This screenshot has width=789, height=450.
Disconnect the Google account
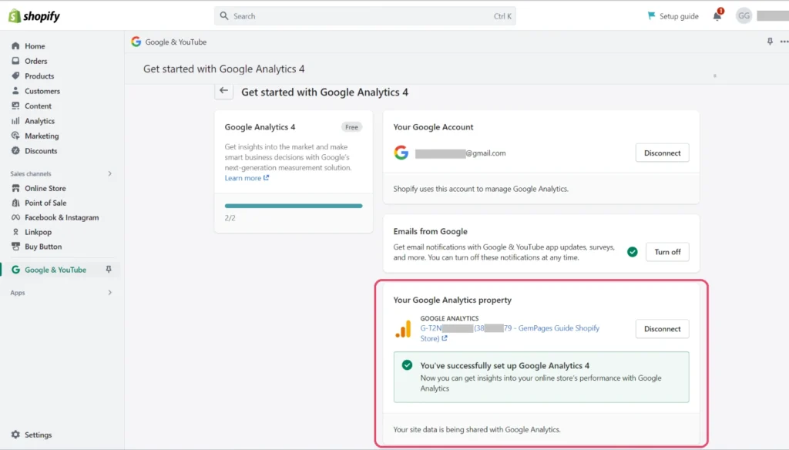662,153
